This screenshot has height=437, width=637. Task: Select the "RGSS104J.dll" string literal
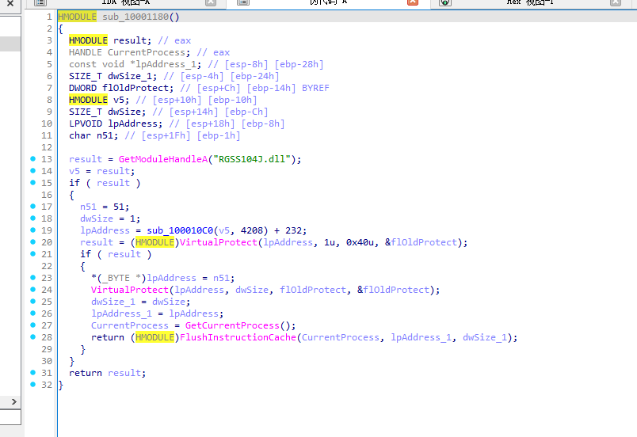[x=257, y=159]
